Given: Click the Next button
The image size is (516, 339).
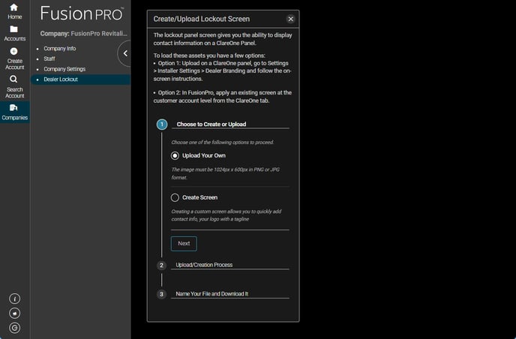Looking at the screenshot, I should click(x=184, y=244).
